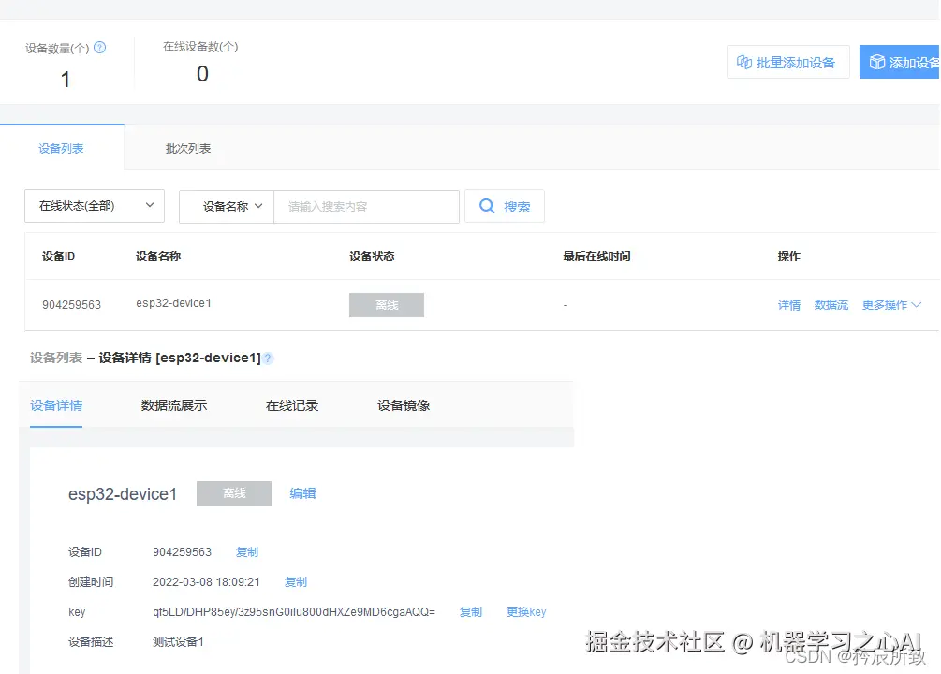Open the 设备镜像 tab
This screenshot has width=941, height=674.
403,405
